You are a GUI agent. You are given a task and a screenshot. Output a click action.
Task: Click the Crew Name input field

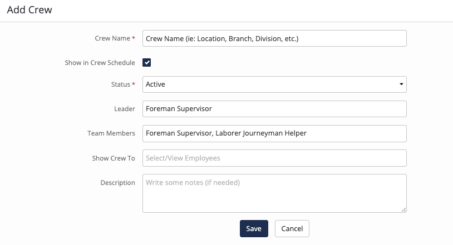pos(274,38)
